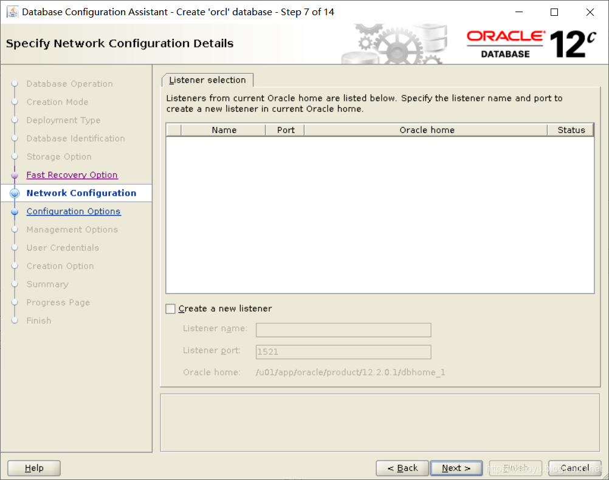Screen dimensions: 609x480
Task: Minimize the Database Configuration Assistant window
Action: [x=519, y=12]
